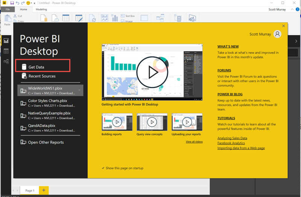
Task: Click Scott Murray account name in the ribbon
Action: click(x=277, y=9)
